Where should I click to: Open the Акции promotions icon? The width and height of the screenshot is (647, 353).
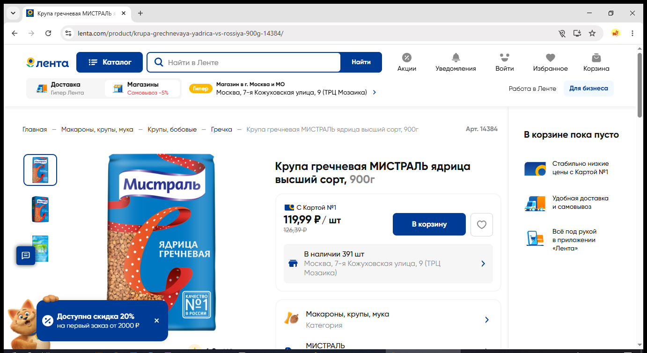(x=406, y=62)
